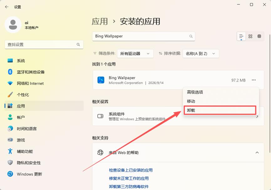Open the 所有驱动器 filter dropdown
271x190 pixels.
(135, 54)
